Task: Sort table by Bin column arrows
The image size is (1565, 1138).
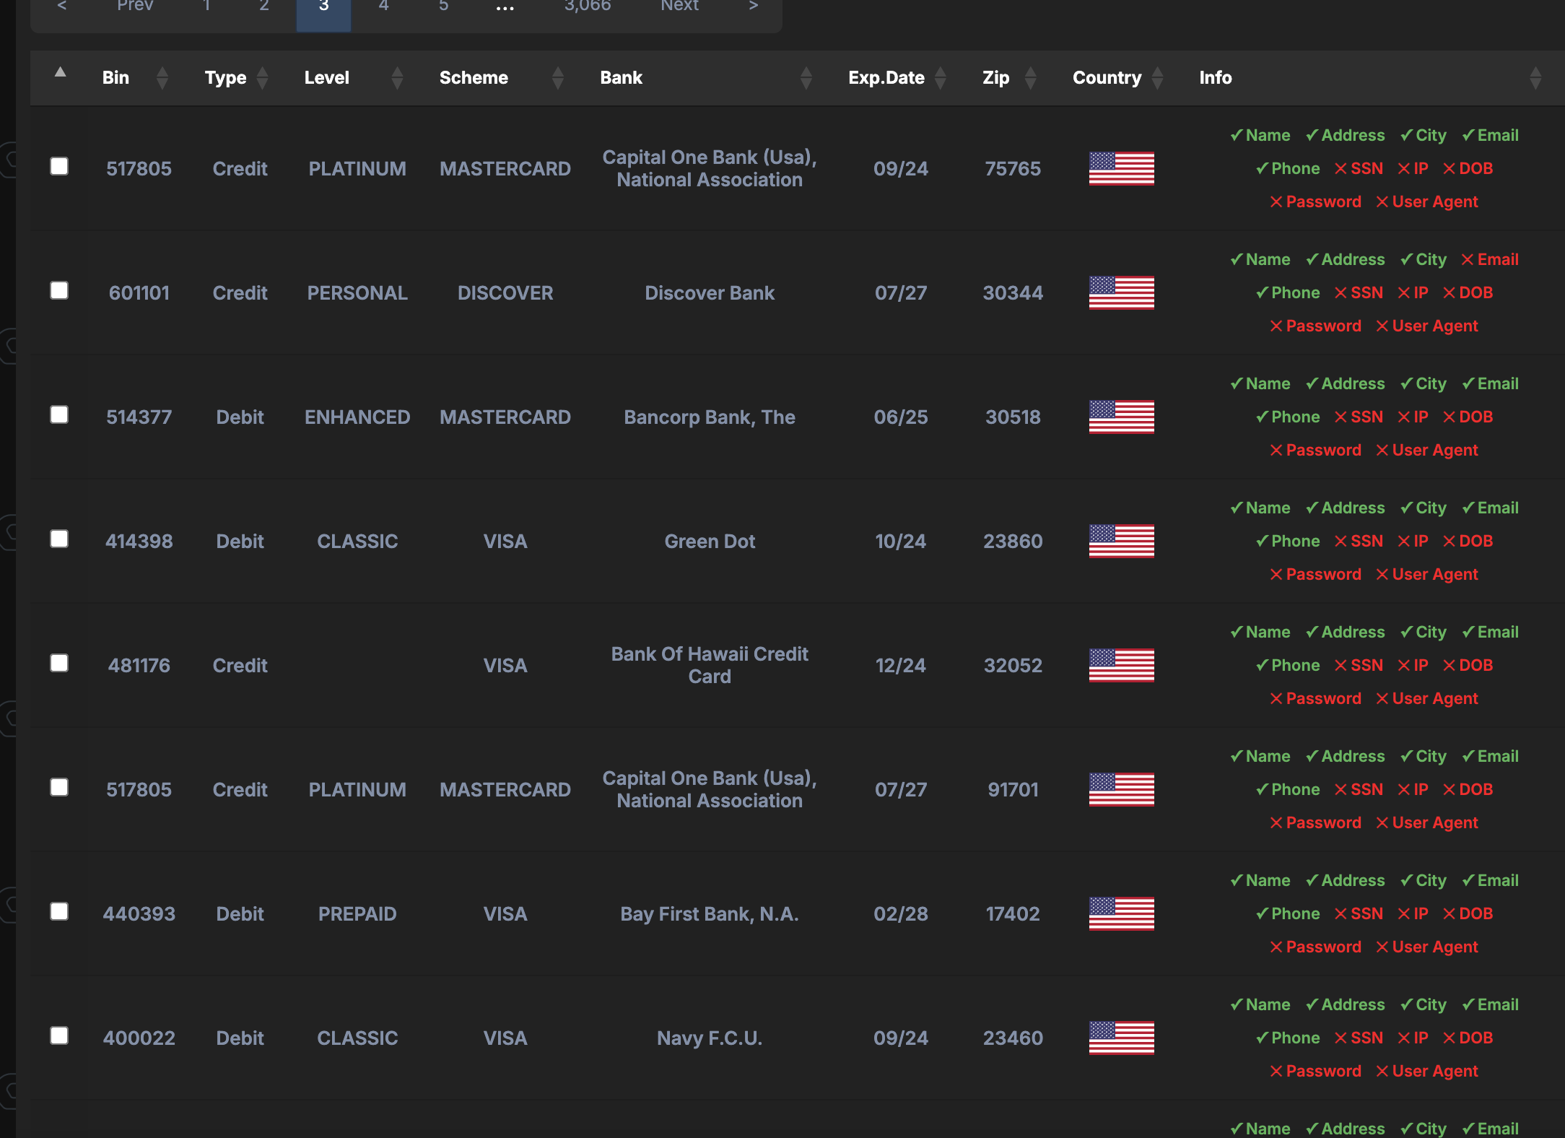Action: [x=162, y=78]
